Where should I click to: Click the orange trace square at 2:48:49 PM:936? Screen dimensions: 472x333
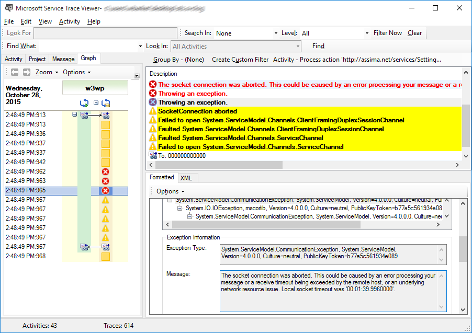[106, 134]
